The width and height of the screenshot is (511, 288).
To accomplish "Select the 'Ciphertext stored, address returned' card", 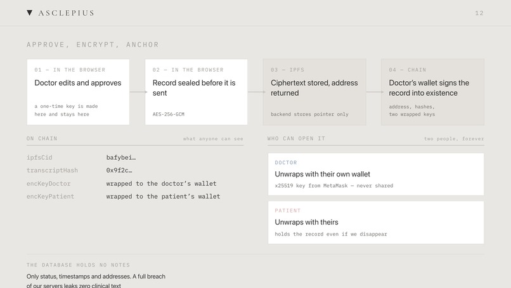I will point(314,92).
